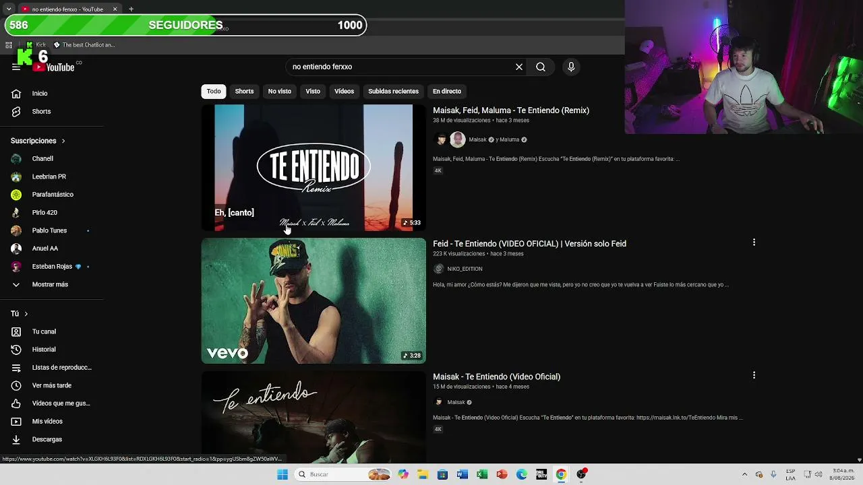Open the taskbar clock and date
Image resolution: width=863 pixels, height=485 pixels.
(843, 474)
